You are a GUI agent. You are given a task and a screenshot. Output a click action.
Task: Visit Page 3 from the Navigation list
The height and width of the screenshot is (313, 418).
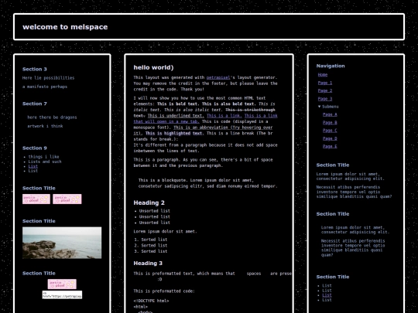coord(325,99)
